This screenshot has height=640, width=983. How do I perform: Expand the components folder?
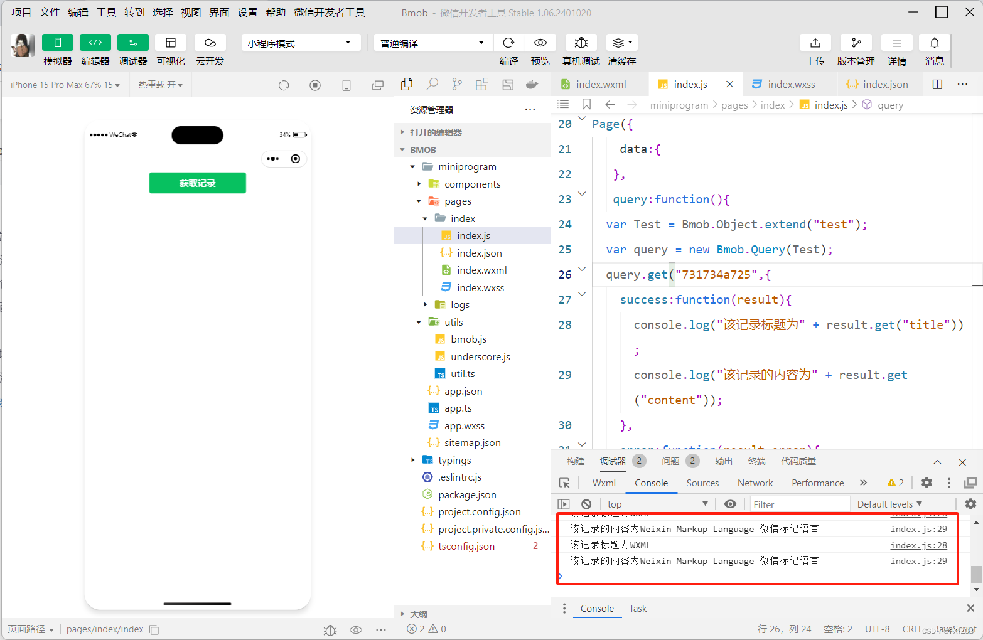click(473, 184)
